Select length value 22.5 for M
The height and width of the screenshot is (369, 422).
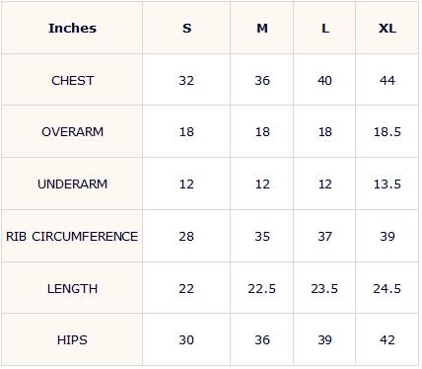[262, 288]
